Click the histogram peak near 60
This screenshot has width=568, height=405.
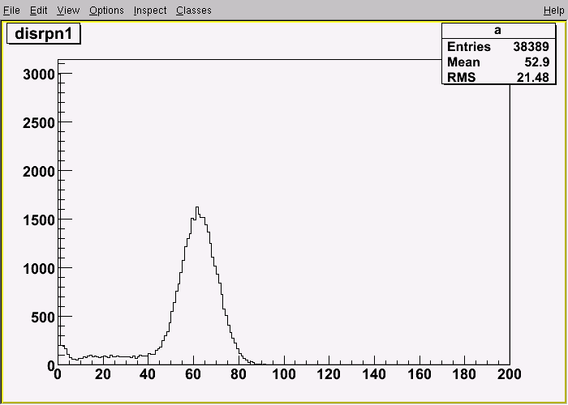point(196,207)
